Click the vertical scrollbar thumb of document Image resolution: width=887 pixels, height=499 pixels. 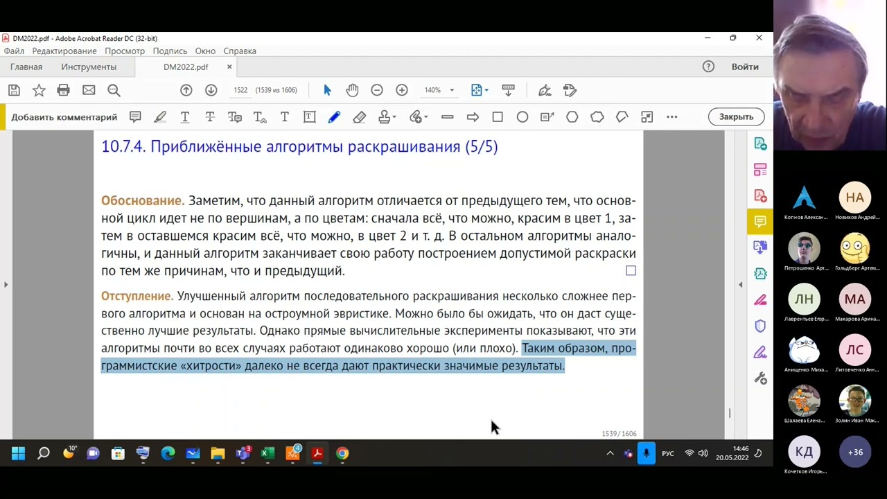[729, 413]
